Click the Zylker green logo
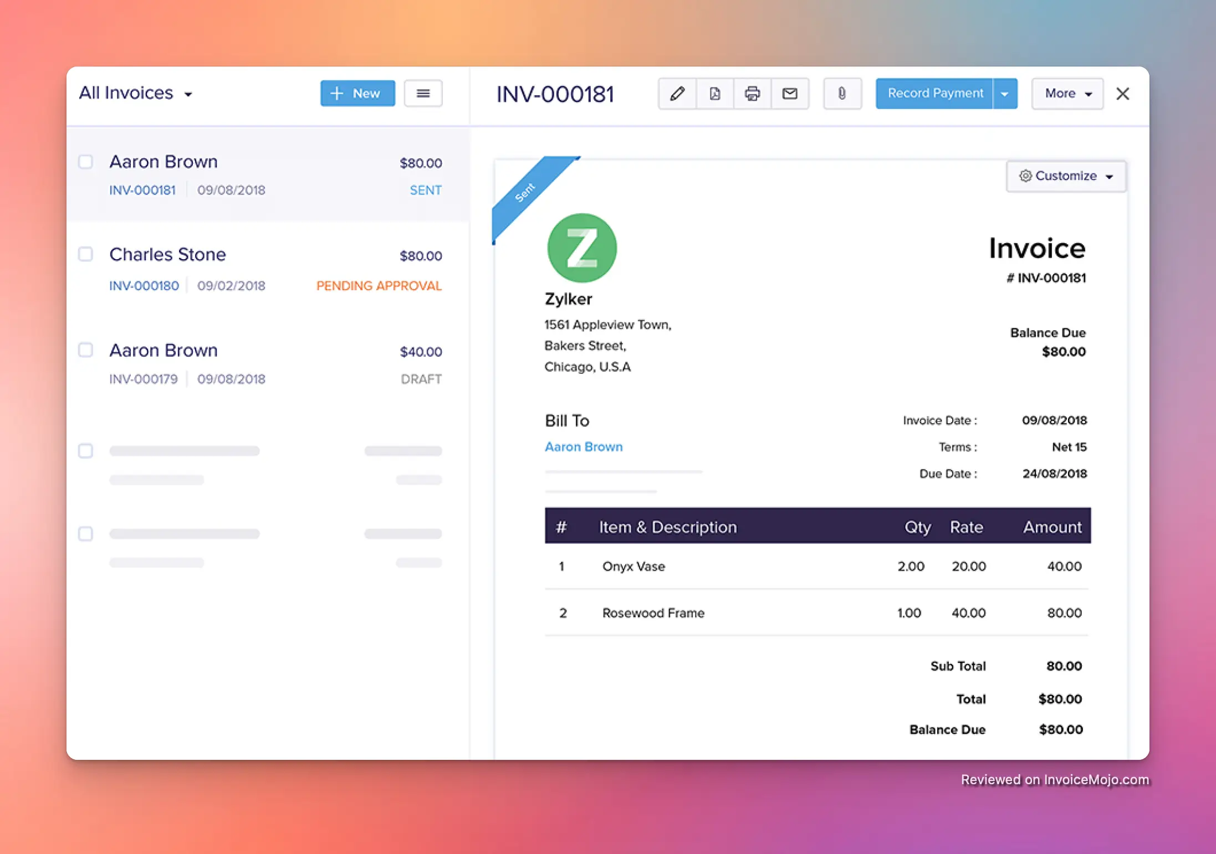Screen dimensions: 1216x854 [x=582, y=248]
